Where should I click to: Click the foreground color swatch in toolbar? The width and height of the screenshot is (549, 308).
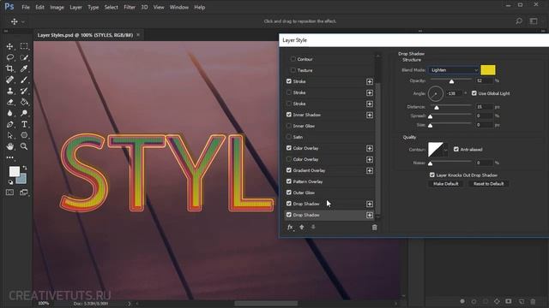coord(15,171)
